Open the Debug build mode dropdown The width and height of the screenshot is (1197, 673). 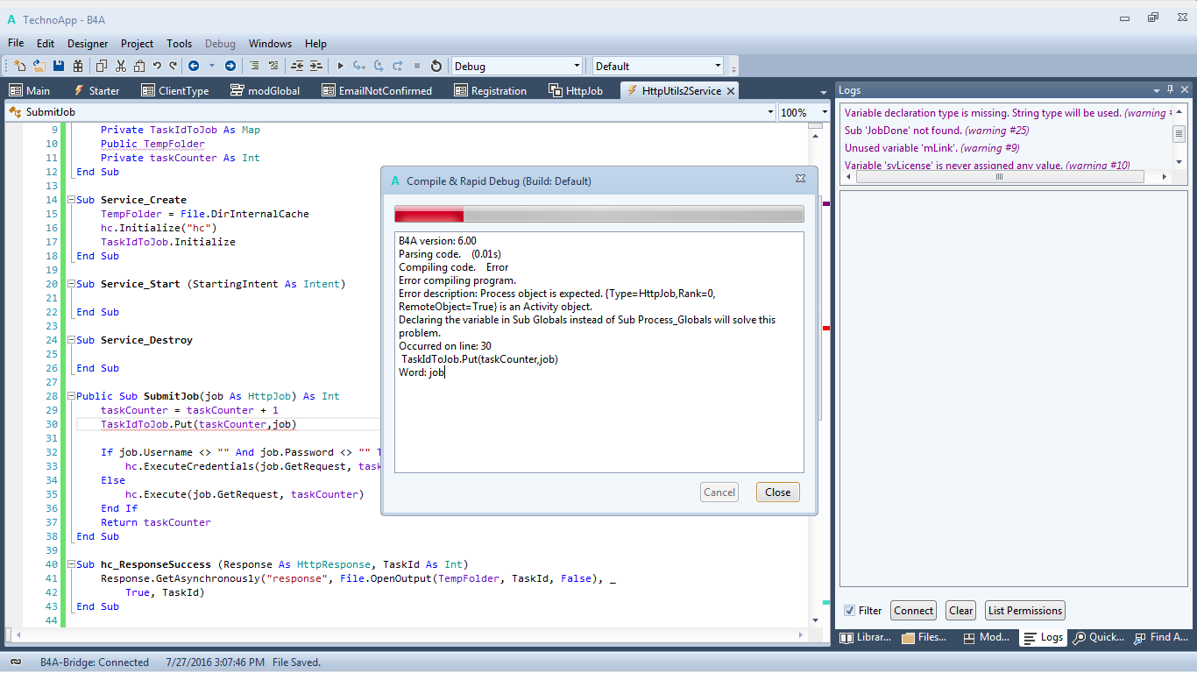577,66
